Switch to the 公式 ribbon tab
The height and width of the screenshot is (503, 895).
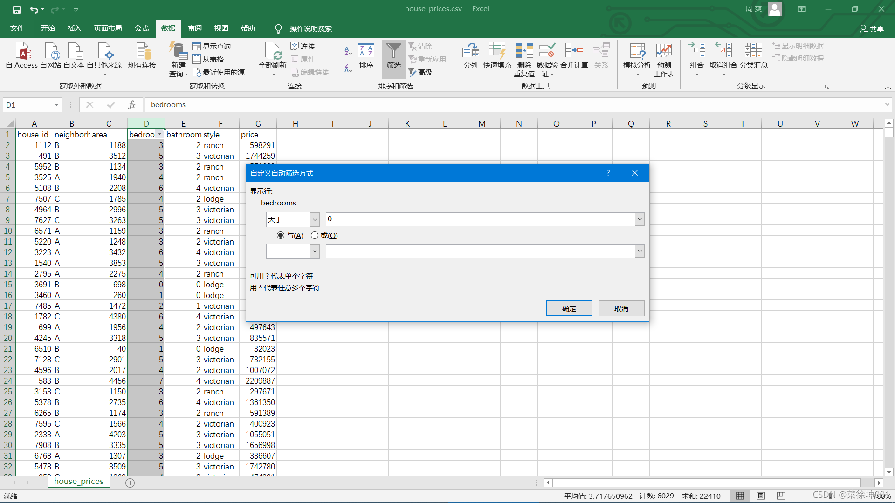(x=142, y=28)
